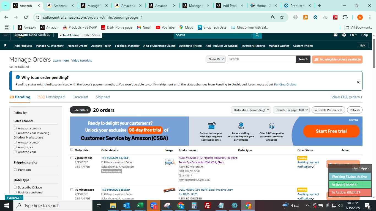Check the Business customer order type filter
The height and width of the screenshot is (211, 376).
pyautogui.click(x=15, y=192)
